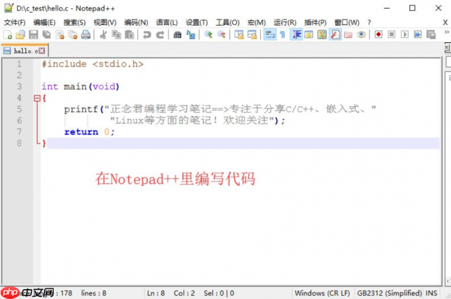Open the 宏(M) menu
Screen dimensions: 451x299
(257, 22)
